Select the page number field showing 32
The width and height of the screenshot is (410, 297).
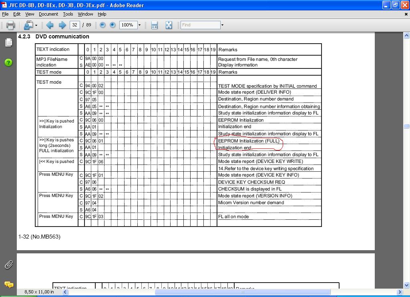(74, 25)
